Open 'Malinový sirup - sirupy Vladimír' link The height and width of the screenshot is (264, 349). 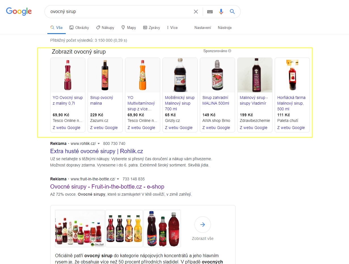coord(254,100)
